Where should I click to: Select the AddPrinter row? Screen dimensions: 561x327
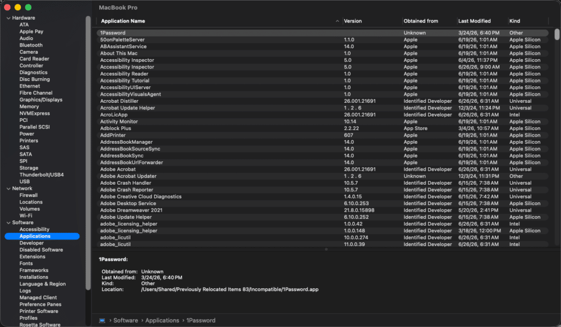click(x=322, y=135)
